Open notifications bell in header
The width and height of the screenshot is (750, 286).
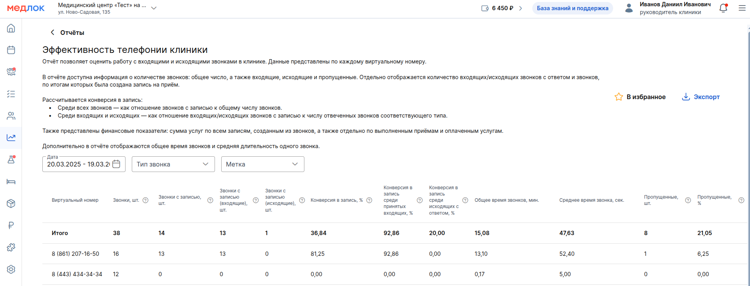(x=723, y=8)
